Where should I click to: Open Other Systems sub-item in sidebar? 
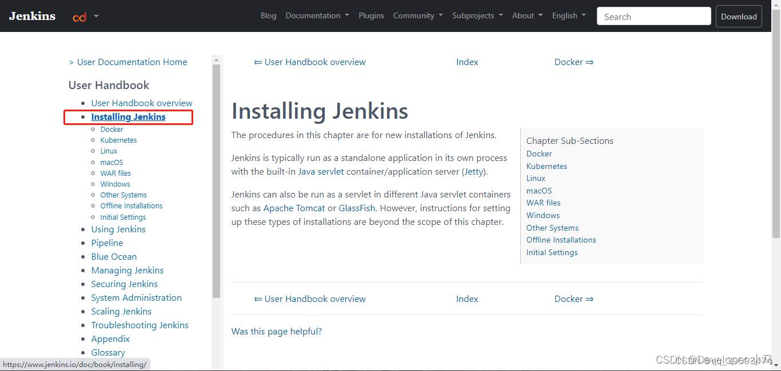123,195
